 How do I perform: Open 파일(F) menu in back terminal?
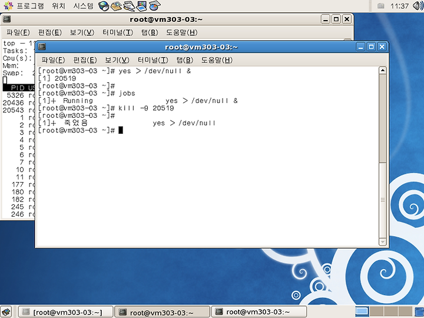pos(18,32)
